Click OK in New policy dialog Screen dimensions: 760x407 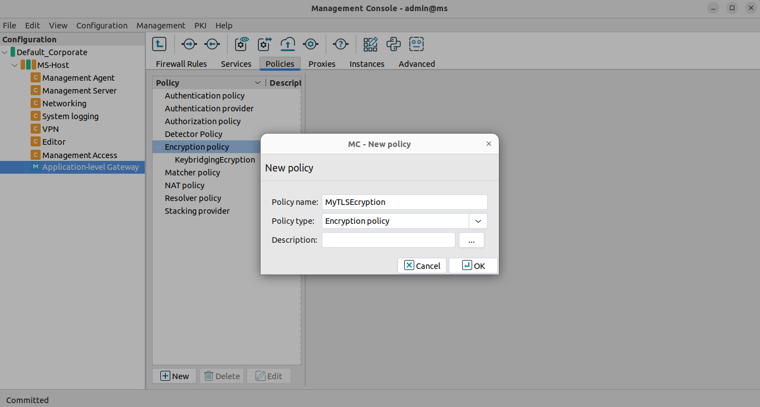pyautogui.click(x=473, y=266)
